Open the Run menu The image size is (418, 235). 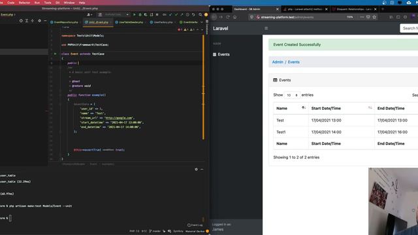coord(37,3)
